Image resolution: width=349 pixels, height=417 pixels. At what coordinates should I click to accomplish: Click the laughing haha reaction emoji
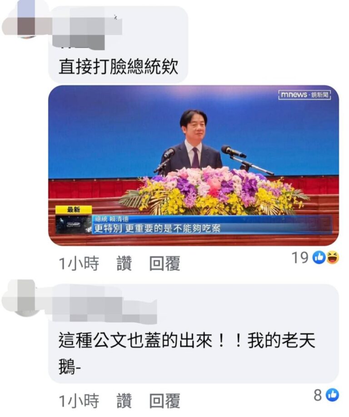[x=333, y=257]
